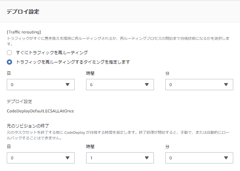The image size is (240, 171).
Task: Select the すぐにトラフィックを再ルーティング radio button
Action: (x=10, y=53)
